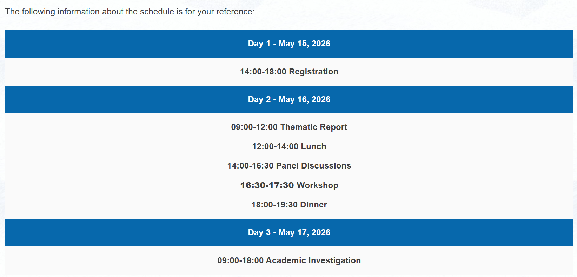
Task: Click the 16:30-17:30 Workshop entry
Action: 289,185
